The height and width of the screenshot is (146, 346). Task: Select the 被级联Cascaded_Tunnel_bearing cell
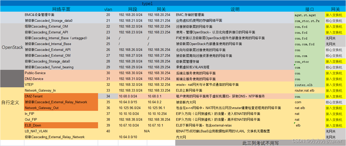61,67
